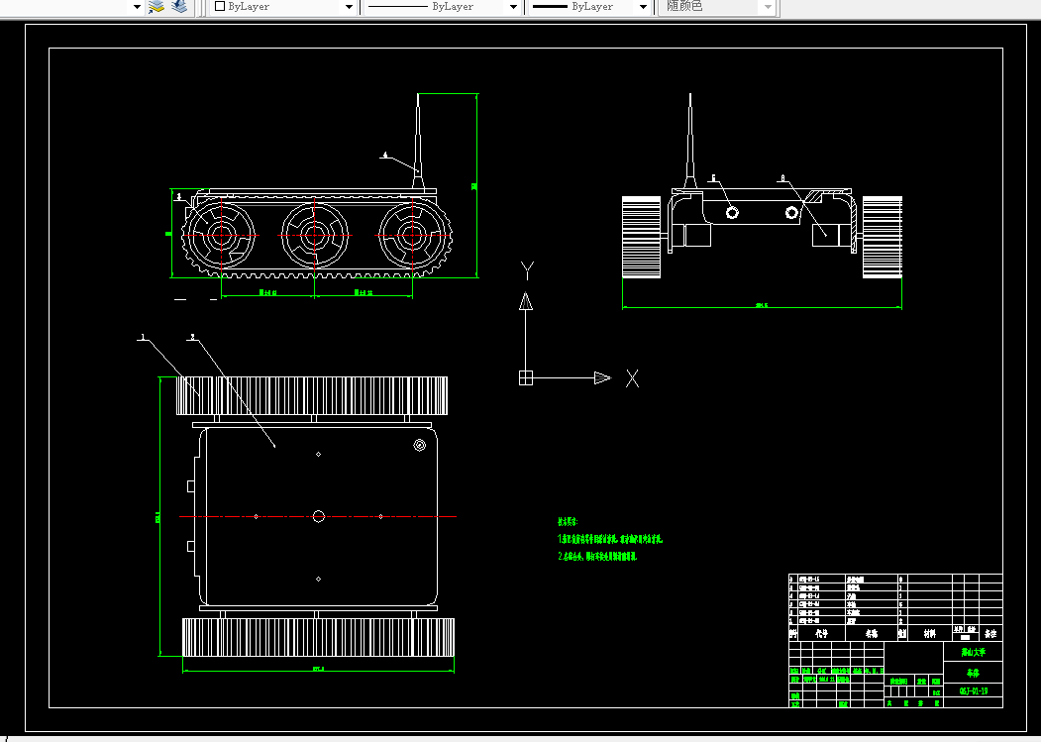The width and height of the screenshot is (1041, 742).
Task: Select the UCS origin square icon
Action: 525,378
